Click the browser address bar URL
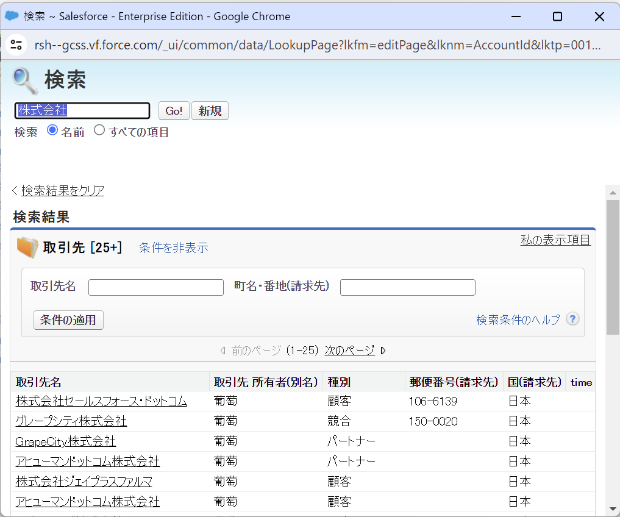This screenshot has height=517, width=620. pyautogui.click(x=318, y=45)
